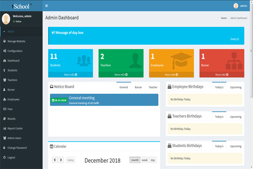Click the Manage Website globe icon
The width and height of the screenshot is (253, 169).
point(4,41)
